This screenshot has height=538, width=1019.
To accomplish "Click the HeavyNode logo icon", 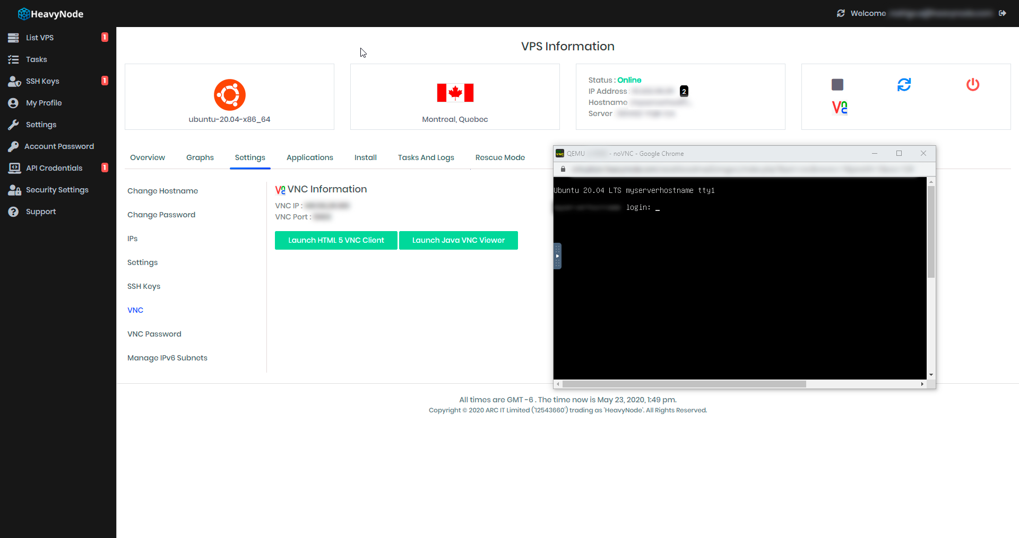I will (24, 14).
